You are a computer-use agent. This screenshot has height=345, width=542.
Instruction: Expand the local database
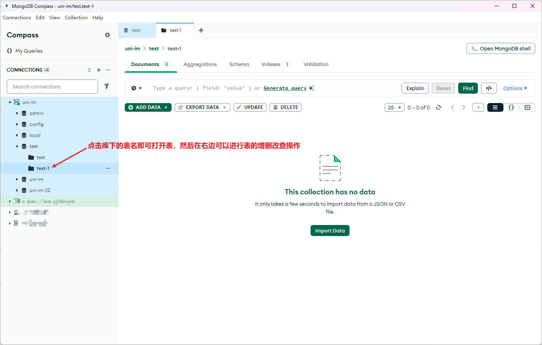(17, 135)
